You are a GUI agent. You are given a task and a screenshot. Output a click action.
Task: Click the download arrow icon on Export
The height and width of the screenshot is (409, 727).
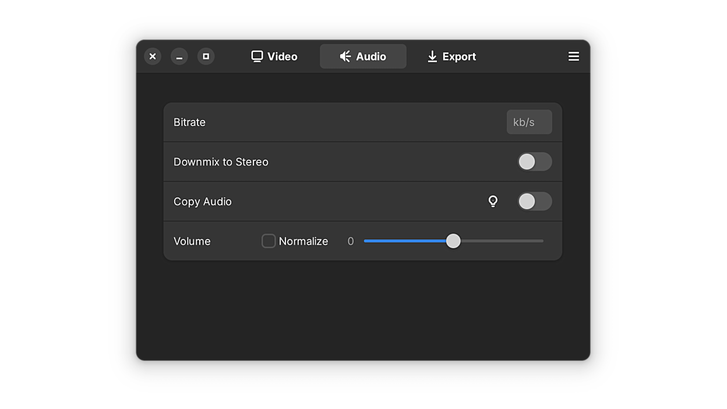coord(432,57)
